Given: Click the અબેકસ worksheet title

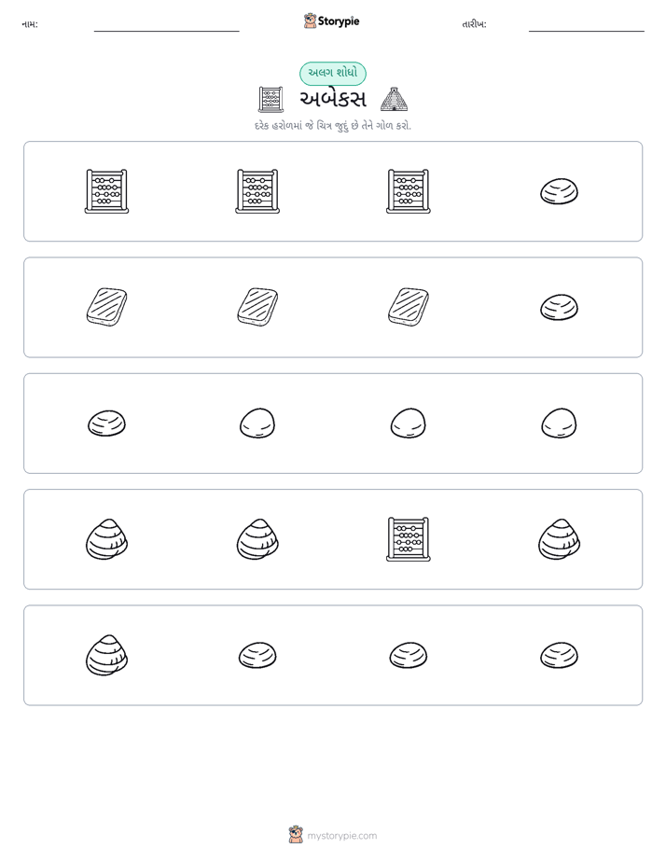Looking at the screenshot, I should pos(333,100).
